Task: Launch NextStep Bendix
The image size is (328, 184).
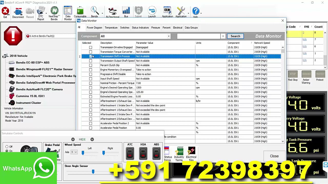Action: (x=54, y=13)
